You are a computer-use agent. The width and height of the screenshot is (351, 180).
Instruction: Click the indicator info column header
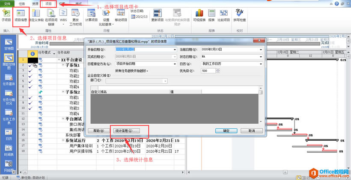[x=33, y=53]
